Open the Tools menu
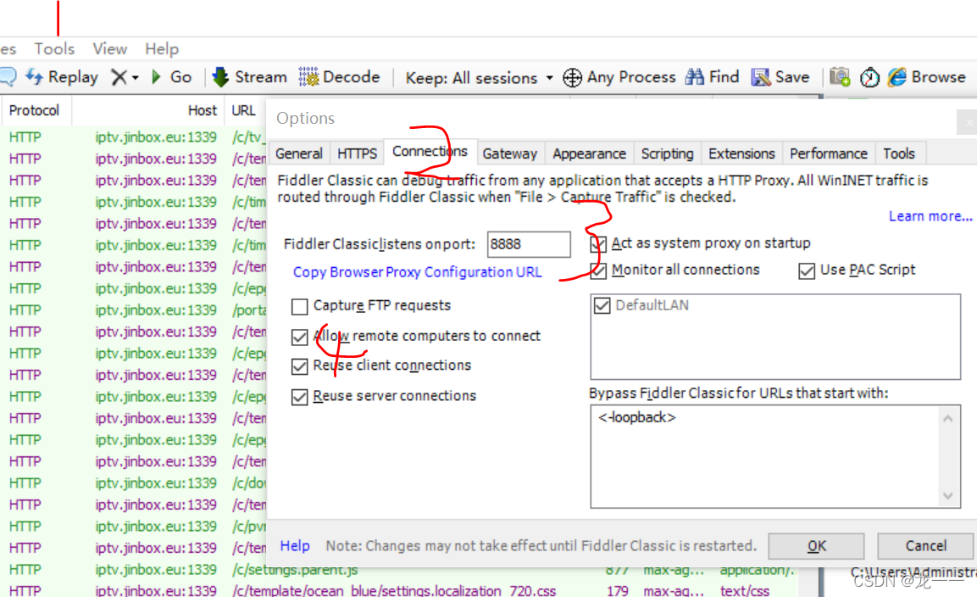The height and width of the screenshot is (597, 977). (x=54, y=48)
